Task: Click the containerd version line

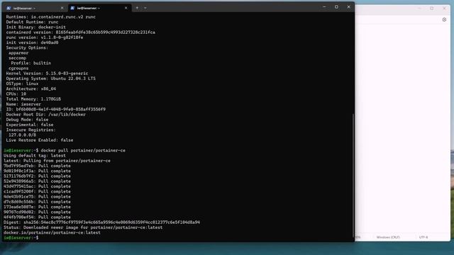Action: pos(80,33)
